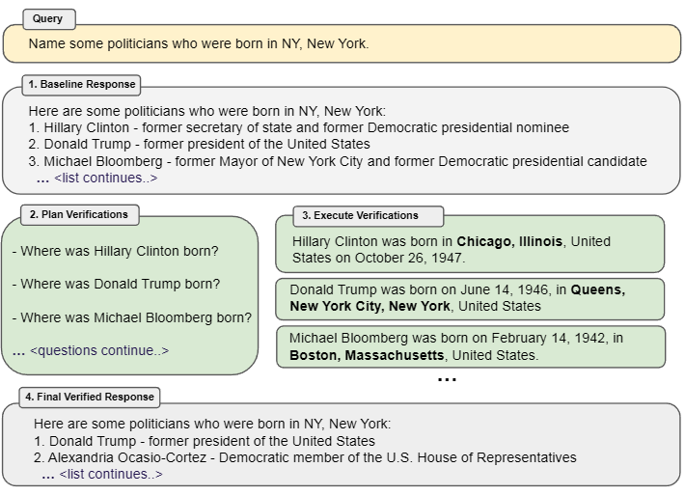Click 'Donald Trump' entry numbered 1 in Final Verified Response
This screenshot has width=685, height=495.
205,441
